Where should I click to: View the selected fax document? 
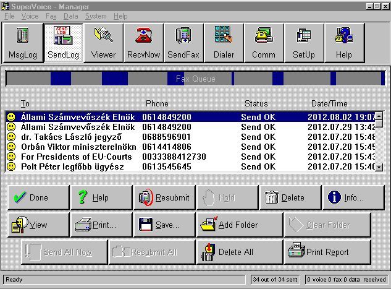tap(39, 225)
